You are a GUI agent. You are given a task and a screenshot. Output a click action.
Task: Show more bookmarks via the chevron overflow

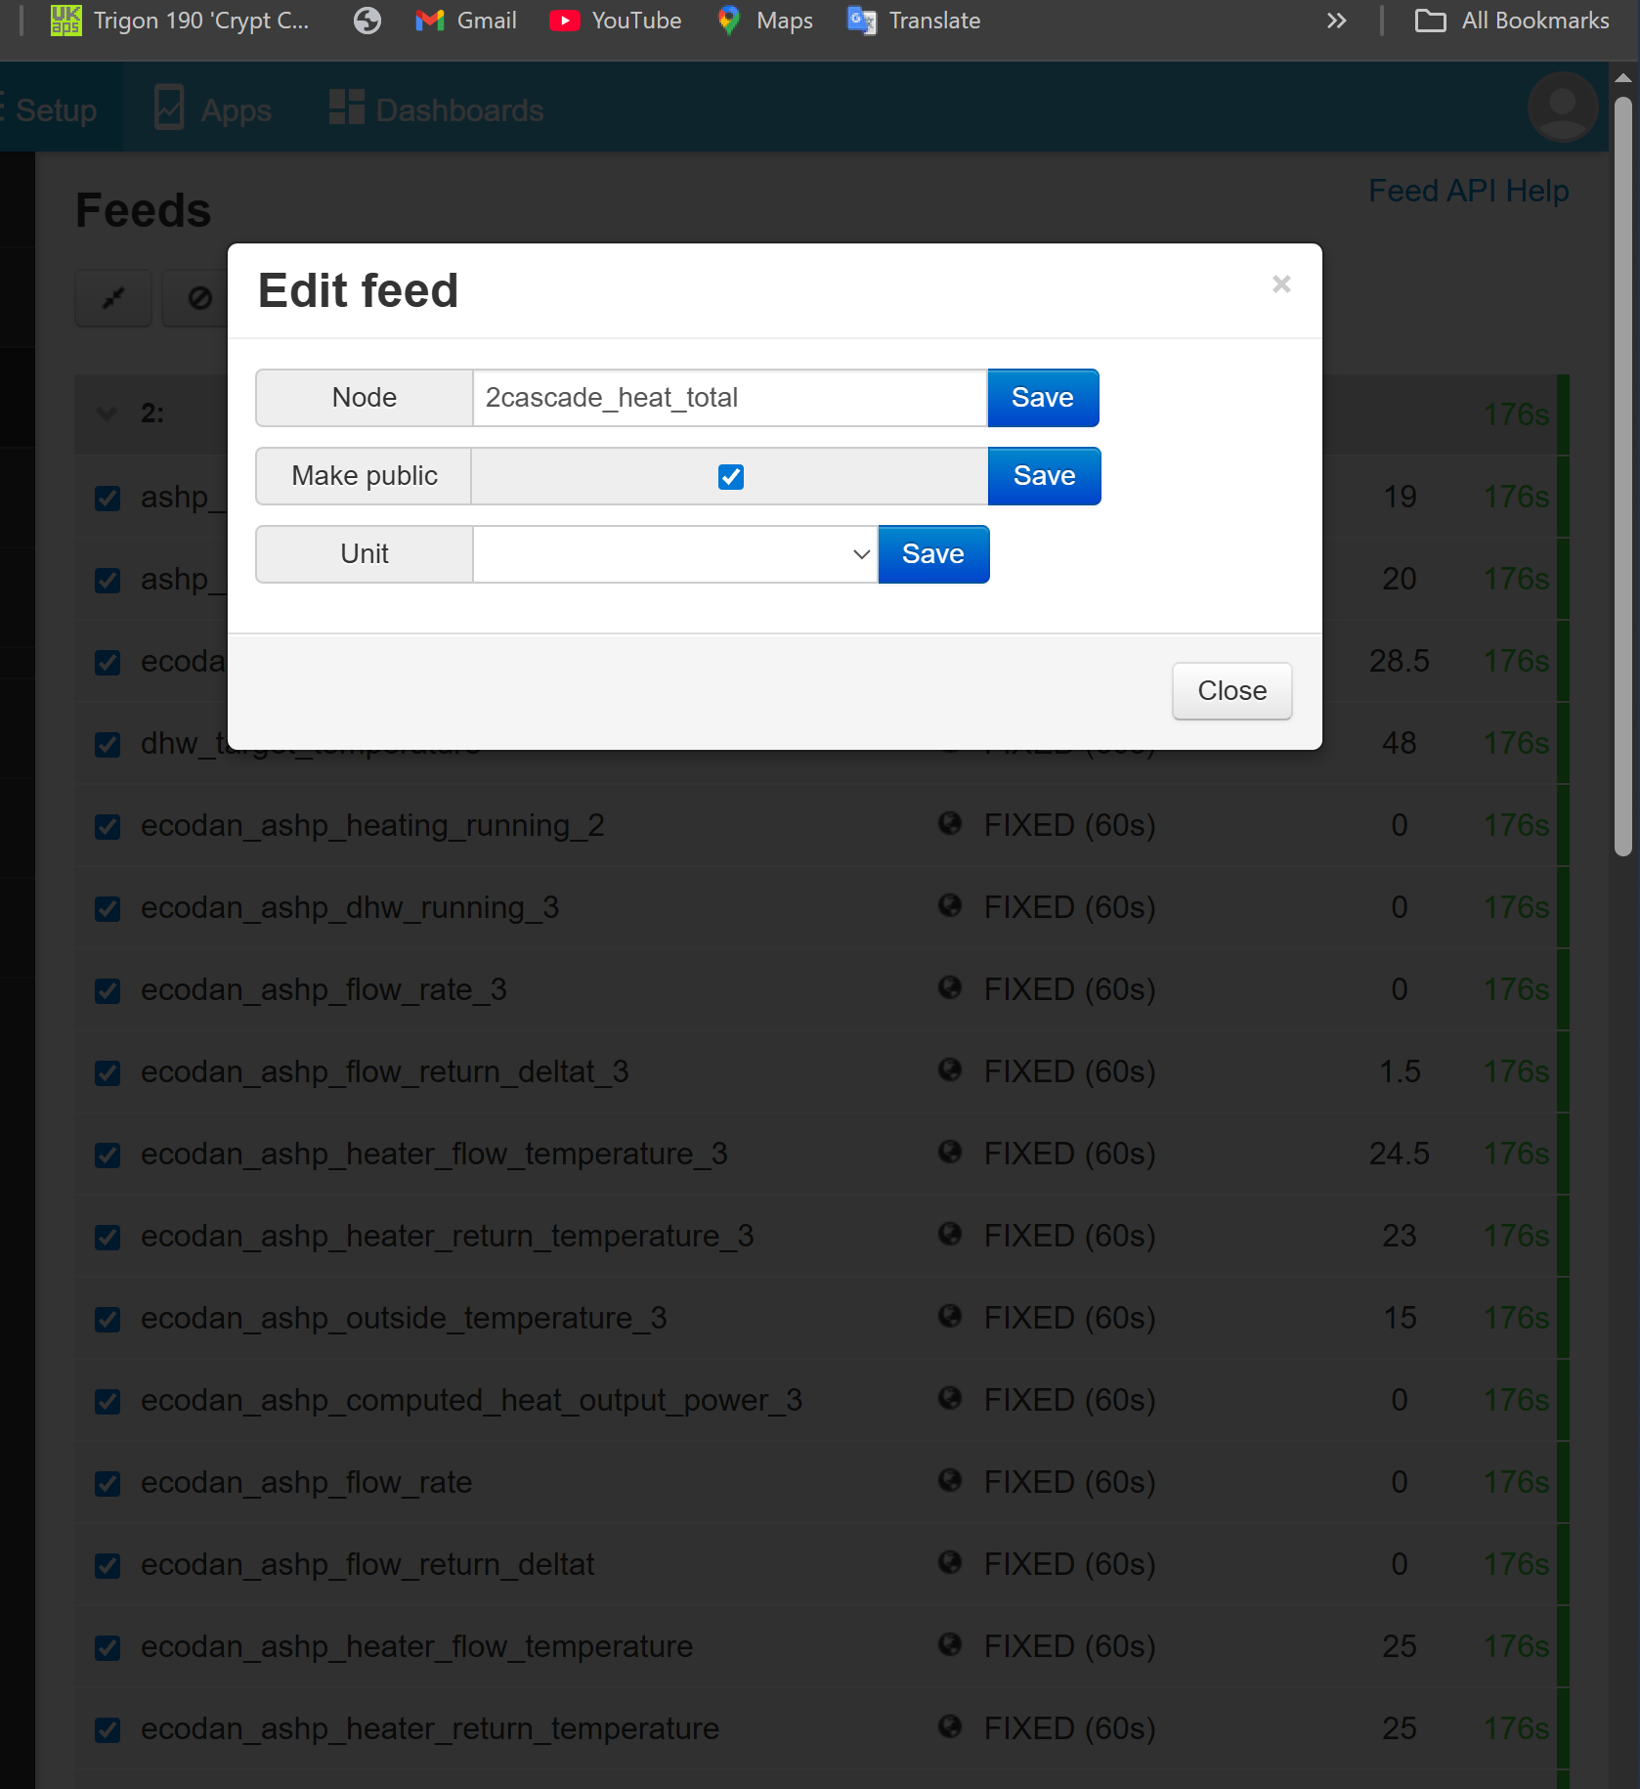[x=1336, y=21]
